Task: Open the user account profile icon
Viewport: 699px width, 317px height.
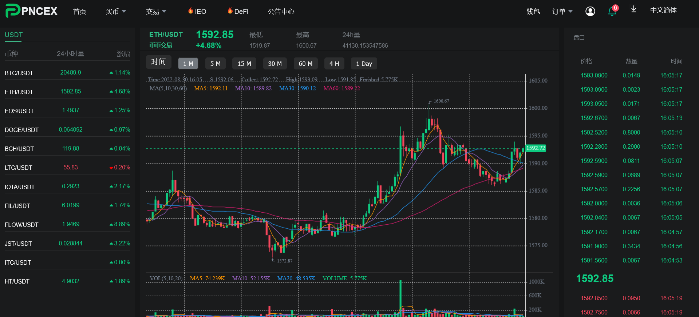Action: click(x=590, y=11)
